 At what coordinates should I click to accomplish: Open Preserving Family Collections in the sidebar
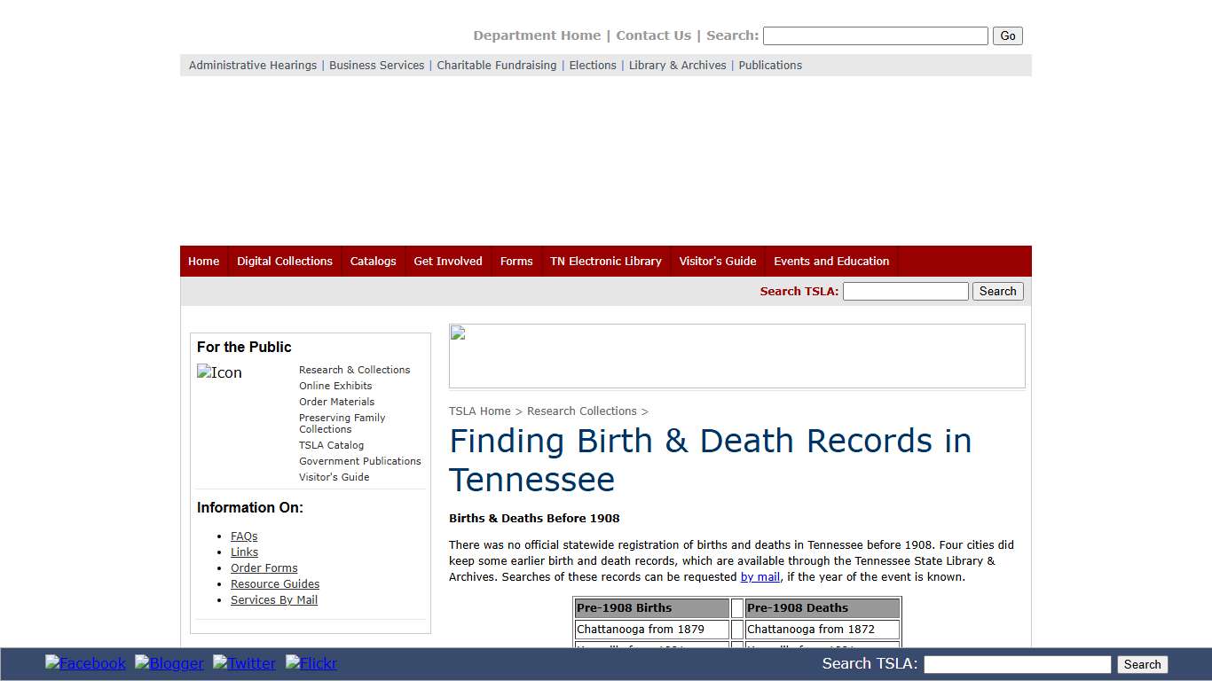click(342, 423)
